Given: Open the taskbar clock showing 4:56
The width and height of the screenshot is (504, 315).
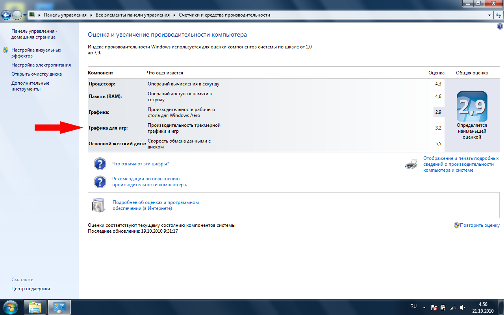Looking at the screenshot, I should click(483, 308).
